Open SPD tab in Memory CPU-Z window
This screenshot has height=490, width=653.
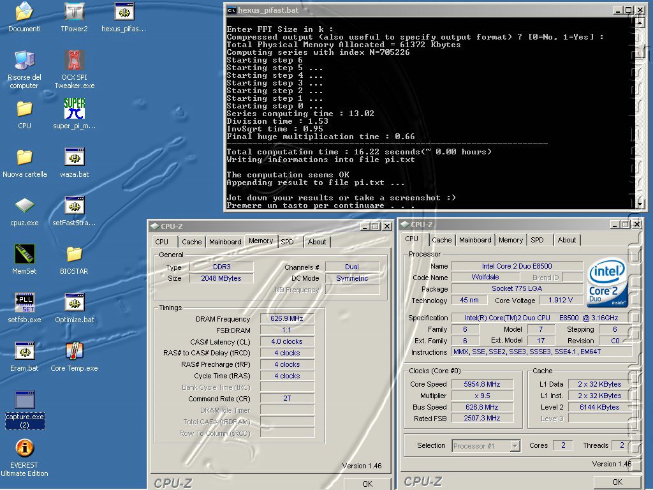[287, 242]
